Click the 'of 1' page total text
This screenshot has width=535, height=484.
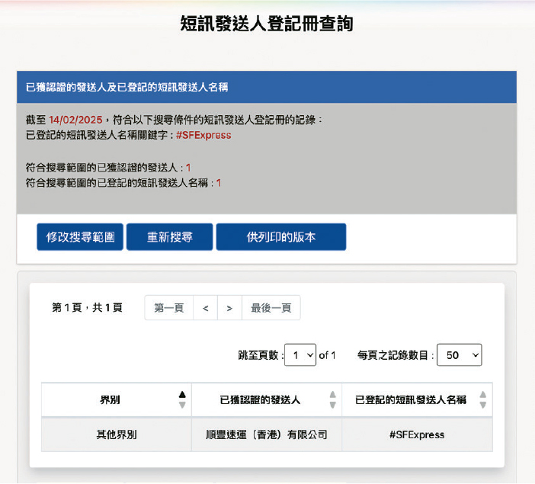point(327,355)
